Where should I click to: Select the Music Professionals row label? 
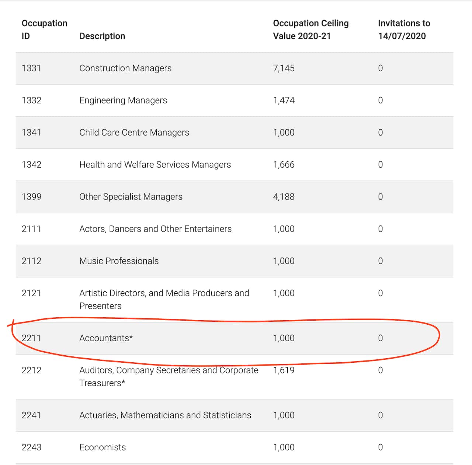coord(119,261)
